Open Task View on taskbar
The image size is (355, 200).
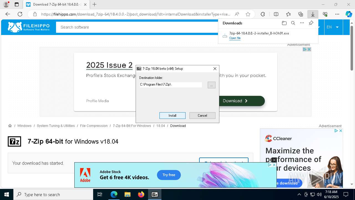[100, 194]
